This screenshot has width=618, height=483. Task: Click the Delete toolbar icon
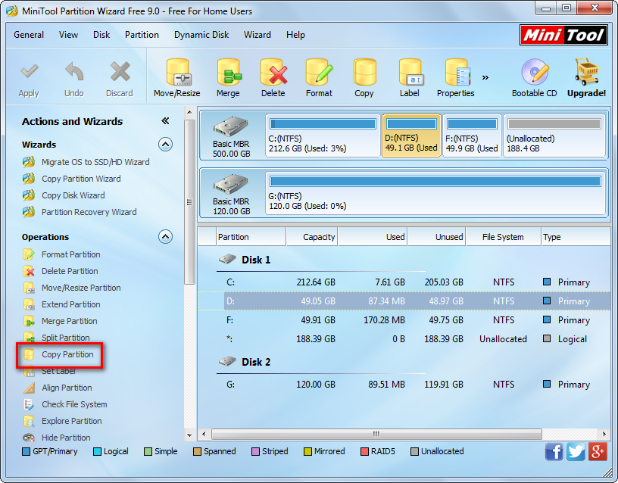click(x=273, y=73)
